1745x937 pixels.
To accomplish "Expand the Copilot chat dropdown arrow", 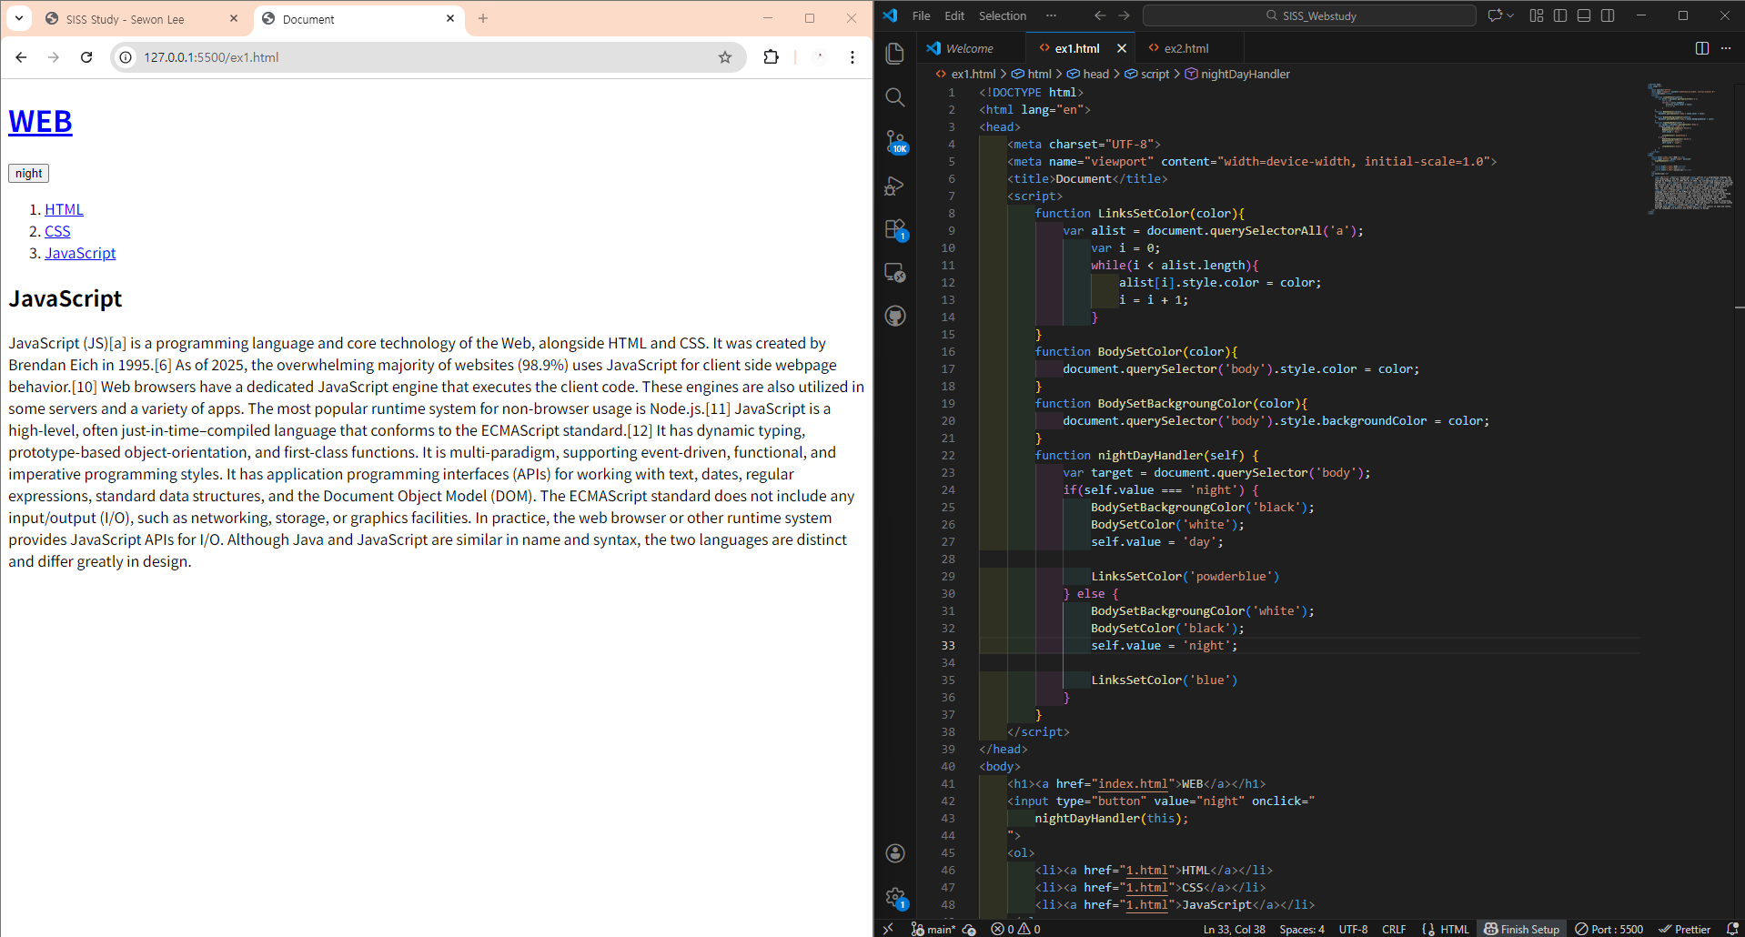I will click(x=1511, y=15).
